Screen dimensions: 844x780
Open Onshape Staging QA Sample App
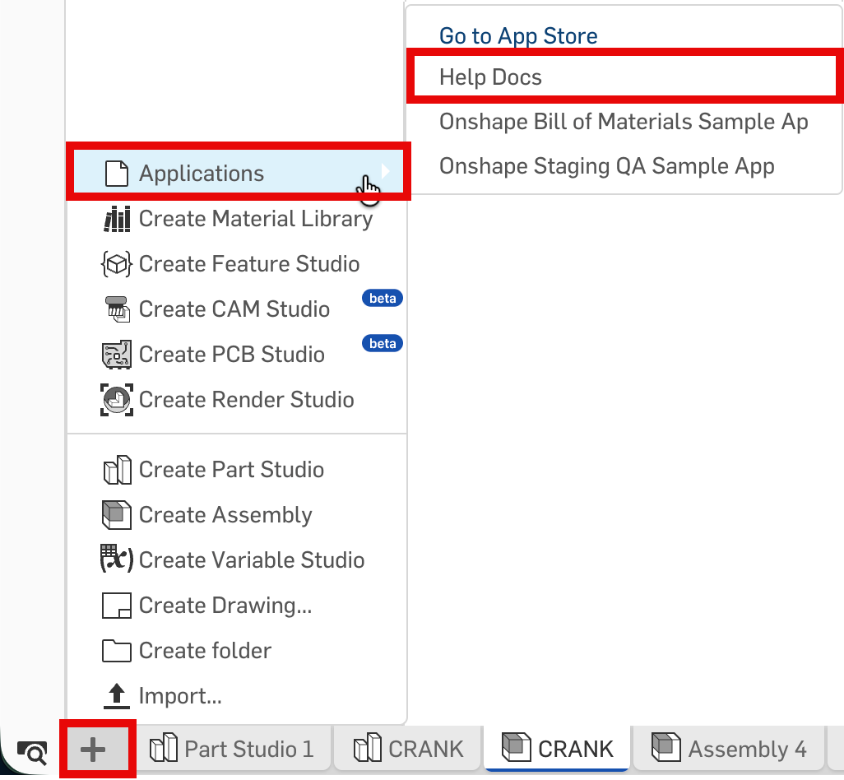(624, 166)
